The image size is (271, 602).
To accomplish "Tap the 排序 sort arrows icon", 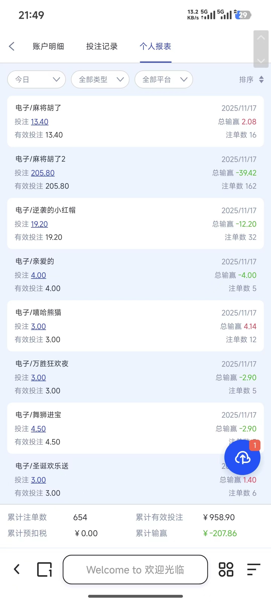I will click(x=261, y=80).
